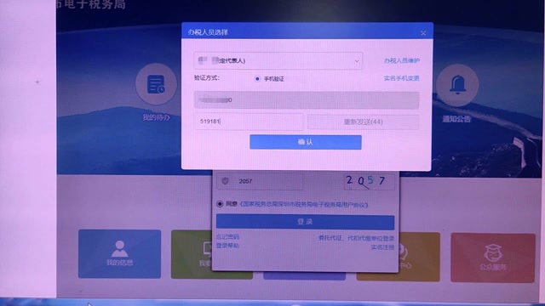Close the 办税人员选择 dialog
The image size is (545, 306).
pyautogui.click(x=423, y=33)
